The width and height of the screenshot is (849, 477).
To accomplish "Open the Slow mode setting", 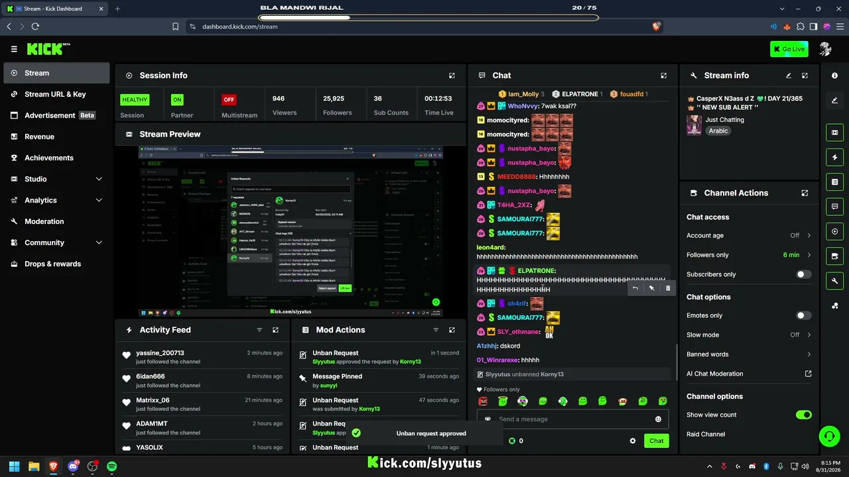I will (x=749, y=335).
